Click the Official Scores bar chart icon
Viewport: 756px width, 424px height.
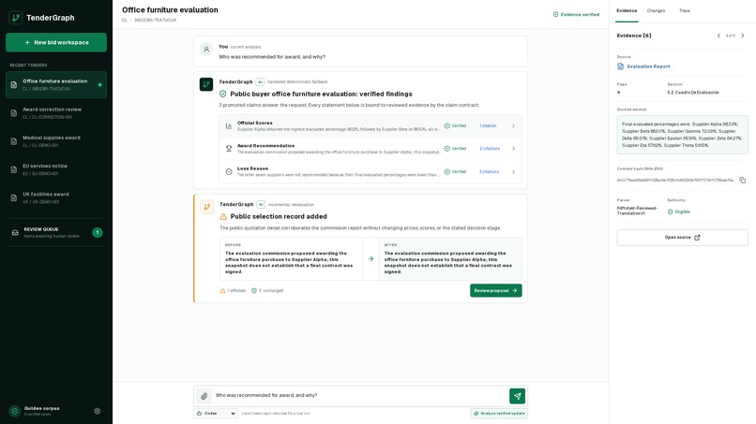[x=229, y=126]
